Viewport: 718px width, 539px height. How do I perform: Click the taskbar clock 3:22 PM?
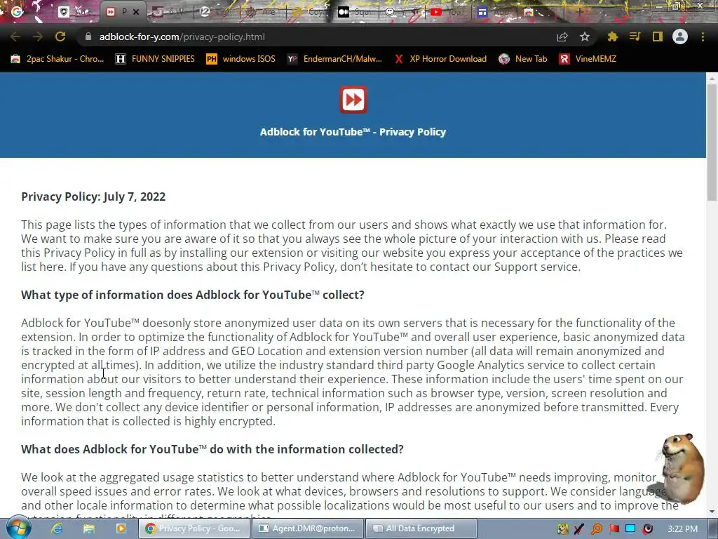(x=683, y=529)
